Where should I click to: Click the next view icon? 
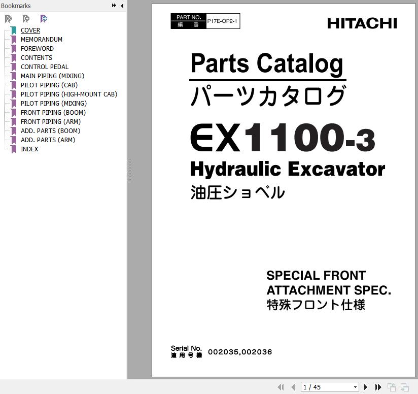[405, 387]
